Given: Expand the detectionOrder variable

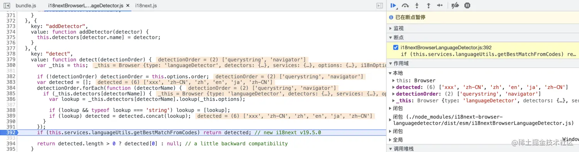Looking at the screenshot, I should point(393,94).
